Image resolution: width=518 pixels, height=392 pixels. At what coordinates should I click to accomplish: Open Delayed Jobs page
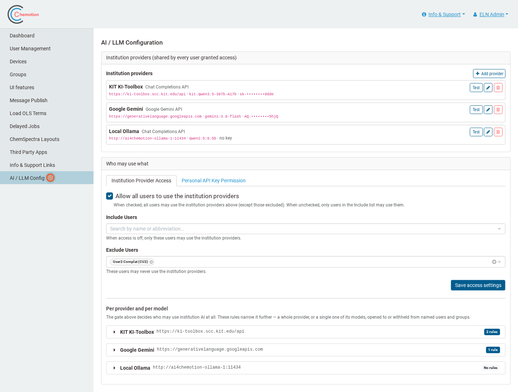pos(47,126)
